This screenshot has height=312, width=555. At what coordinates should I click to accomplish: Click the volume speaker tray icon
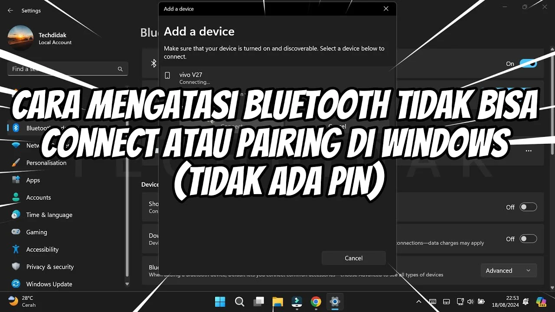[470, 302]
